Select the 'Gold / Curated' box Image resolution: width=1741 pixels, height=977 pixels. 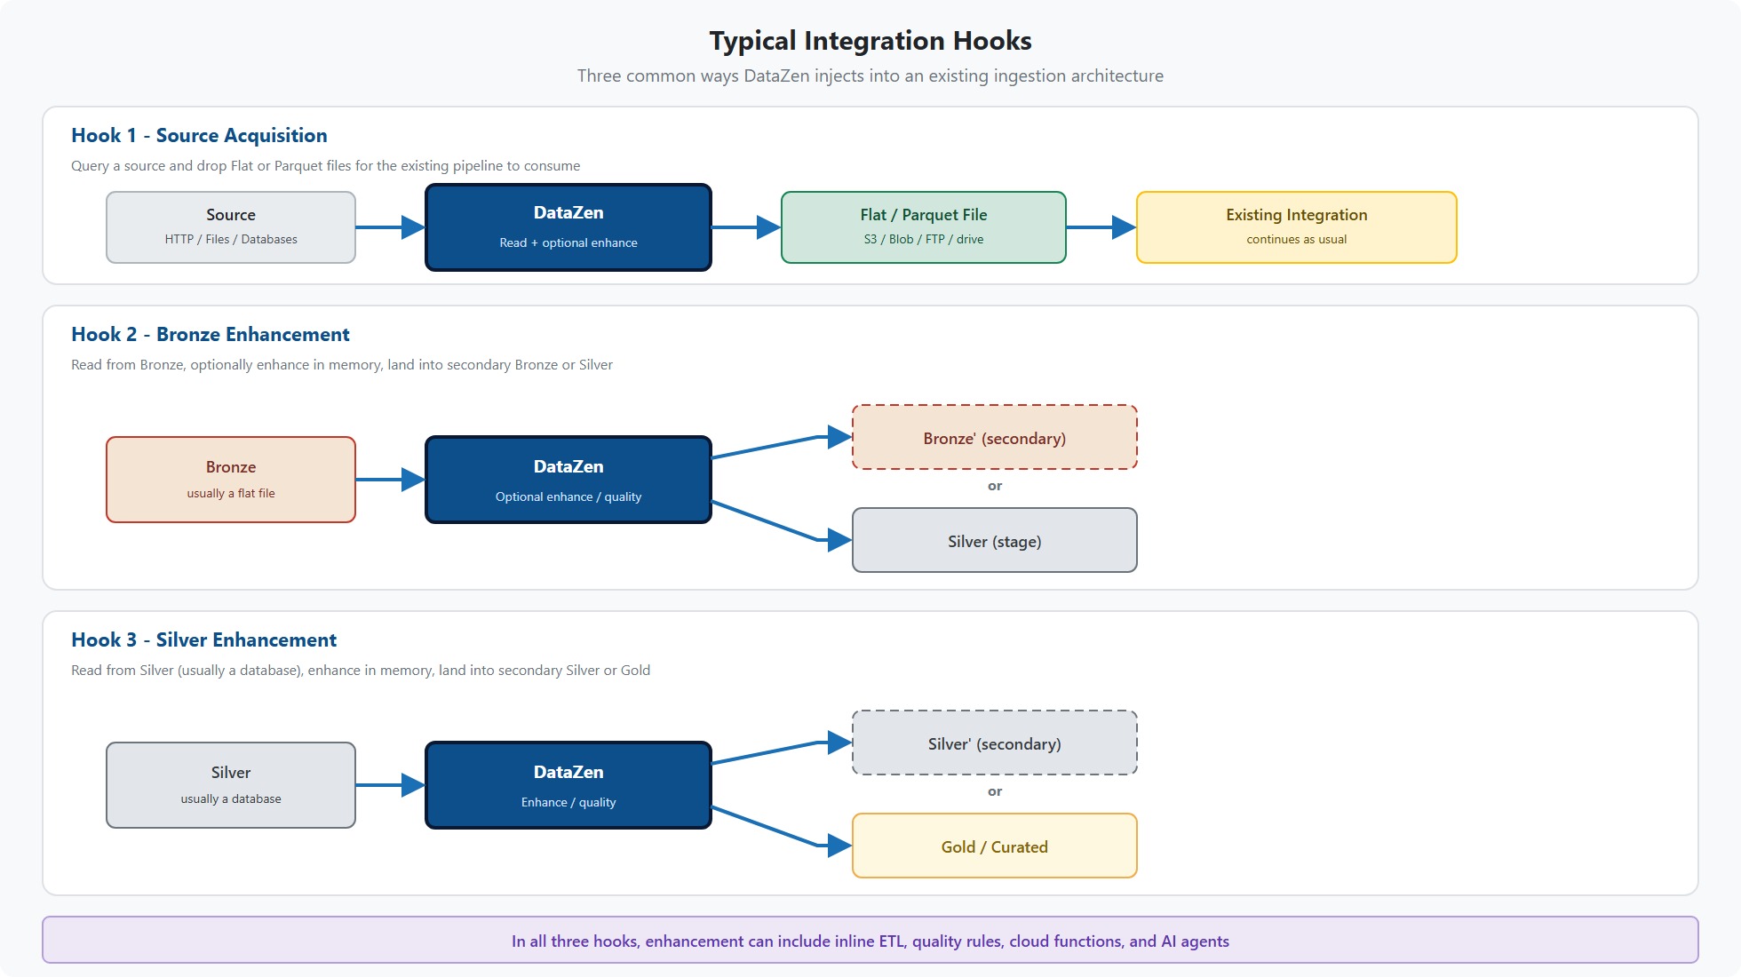pos(995,846)
